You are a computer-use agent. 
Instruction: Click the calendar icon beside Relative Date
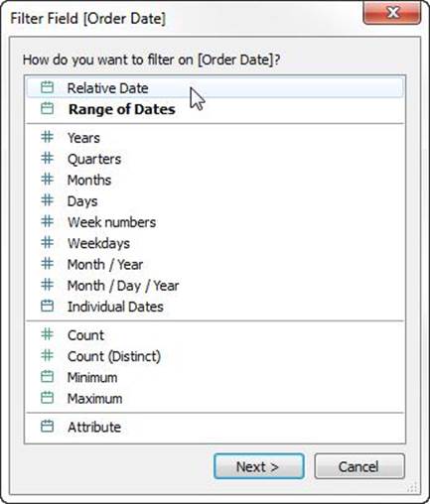47,87
